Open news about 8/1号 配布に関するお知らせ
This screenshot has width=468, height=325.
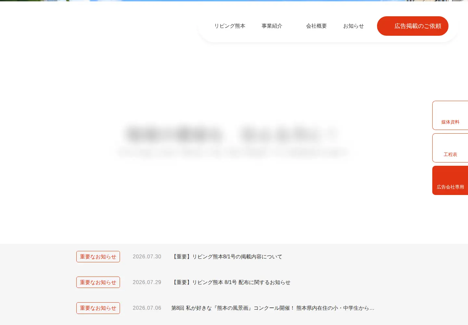(231, 282)
